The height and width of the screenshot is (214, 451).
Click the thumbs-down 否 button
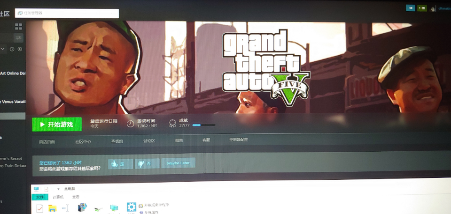point(147,163)
